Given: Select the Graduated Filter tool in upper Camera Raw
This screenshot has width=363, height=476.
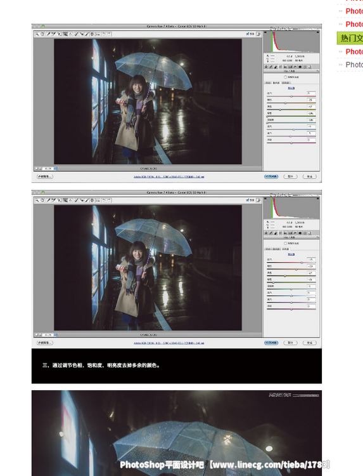Looking at the screenshot, I should 92,34.
